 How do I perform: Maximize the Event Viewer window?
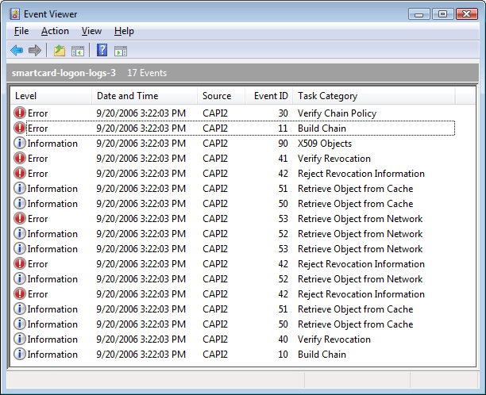point(442,14)
